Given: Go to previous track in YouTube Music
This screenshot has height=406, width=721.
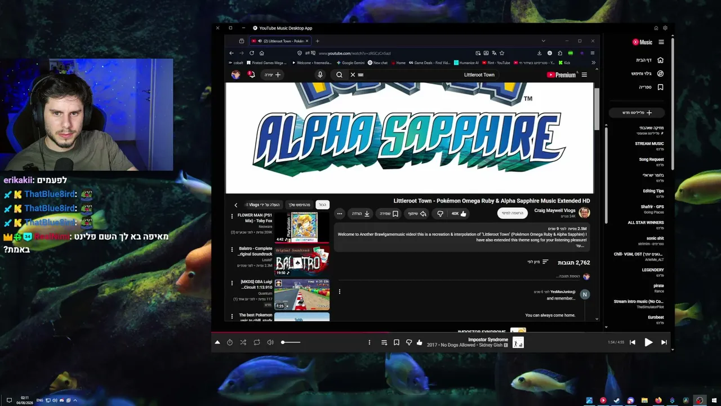Looking at the screenshot, I should tap(633, 342).
